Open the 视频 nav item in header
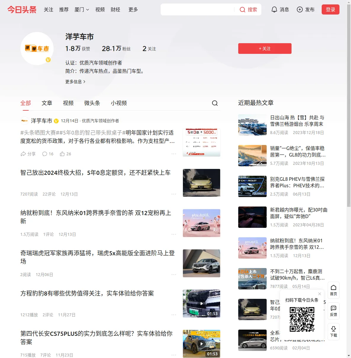Screen dimensions: 351x358 (100, 10)
